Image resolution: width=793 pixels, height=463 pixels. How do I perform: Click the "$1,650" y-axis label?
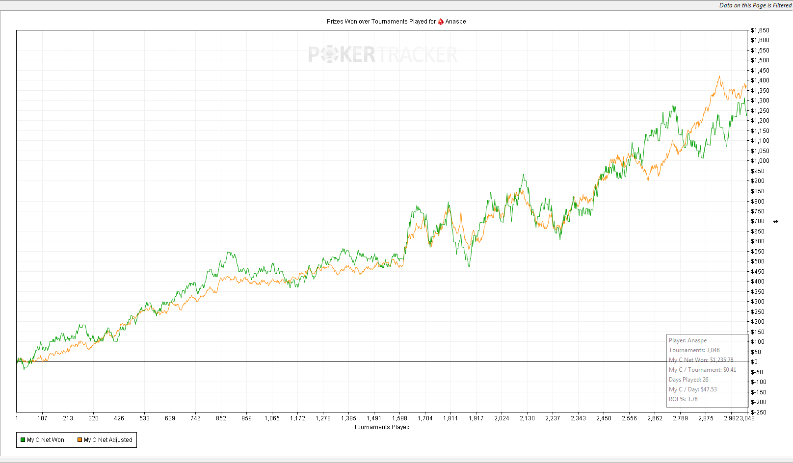coord(760,30)
